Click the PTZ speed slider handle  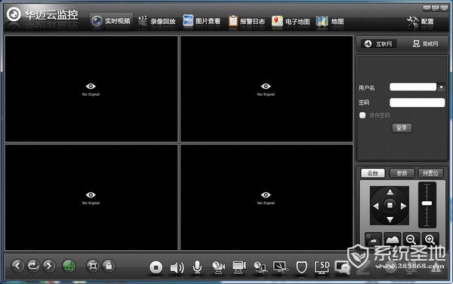[x=427, y=203]
